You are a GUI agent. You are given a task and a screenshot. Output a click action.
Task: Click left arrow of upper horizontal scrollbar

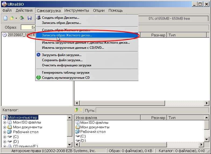77,103
